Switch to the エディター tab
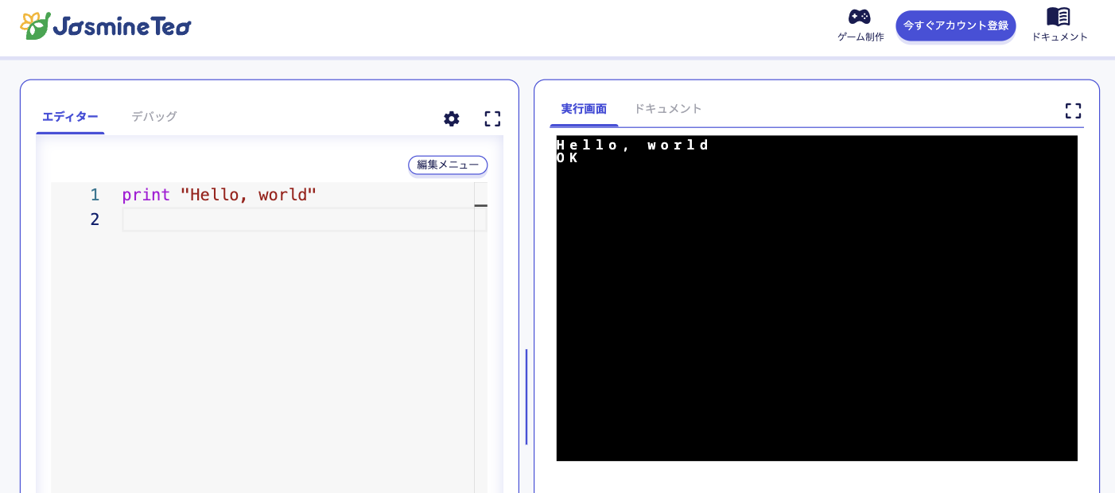Image resolution: width=1115 pixels, height=493 pixels. click(70, 117)
